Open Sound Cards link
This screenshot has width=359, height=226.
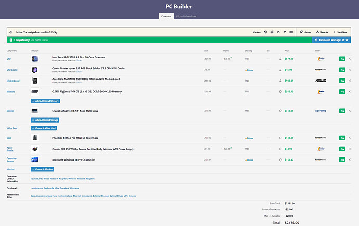click(36, 179)
